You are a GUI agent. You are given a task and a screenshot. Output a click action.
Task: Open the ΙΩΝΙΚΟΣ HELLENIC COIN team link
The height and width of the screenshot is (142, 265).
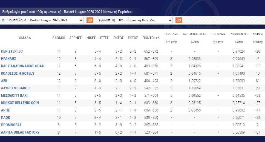[x=20, y=103]
